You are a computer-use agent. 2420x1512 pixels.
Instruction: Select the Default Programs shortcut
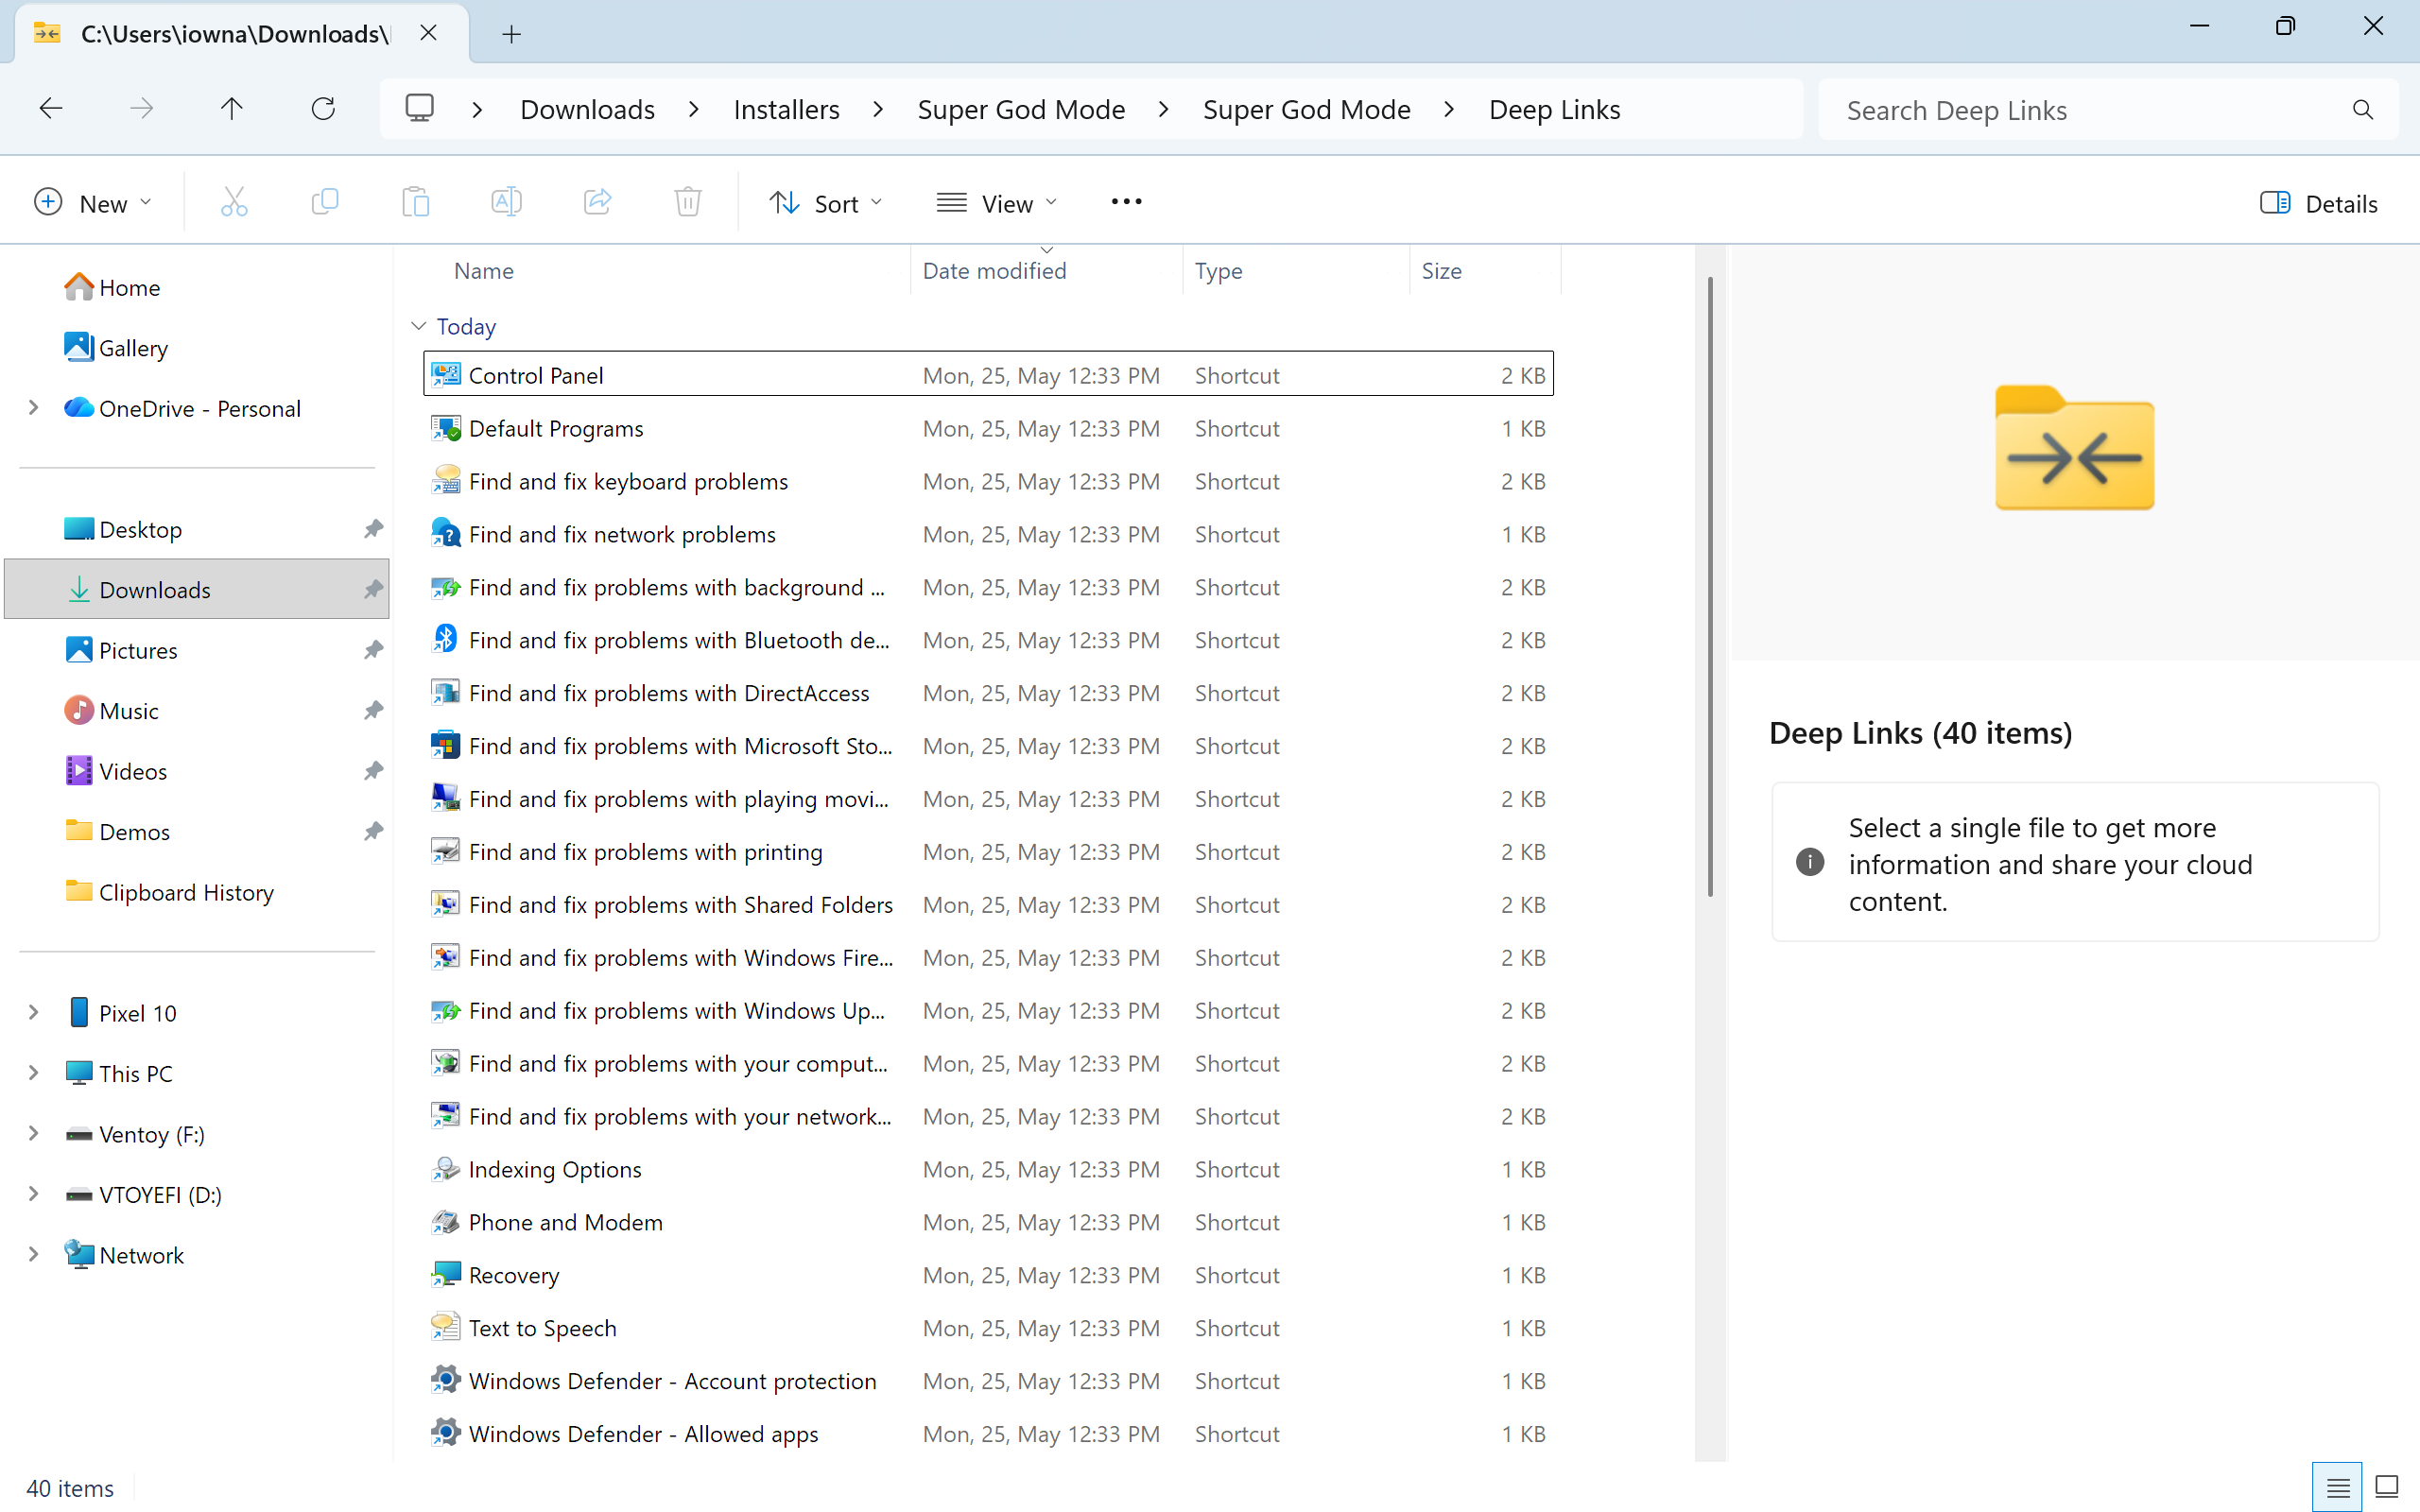[988, 428]
